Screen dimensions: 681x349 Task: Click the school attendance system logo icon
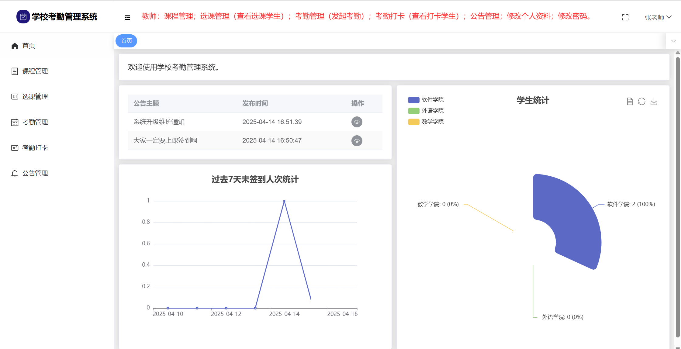click(23, 17)
